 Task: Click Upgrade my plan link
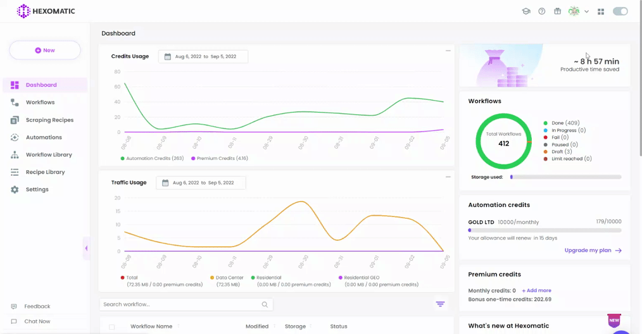pos(593,250)
